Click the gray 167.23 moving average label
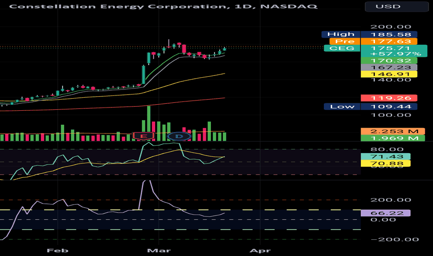Image resolution: width=433 pixels, height=256 pixels. pos(389,67)
